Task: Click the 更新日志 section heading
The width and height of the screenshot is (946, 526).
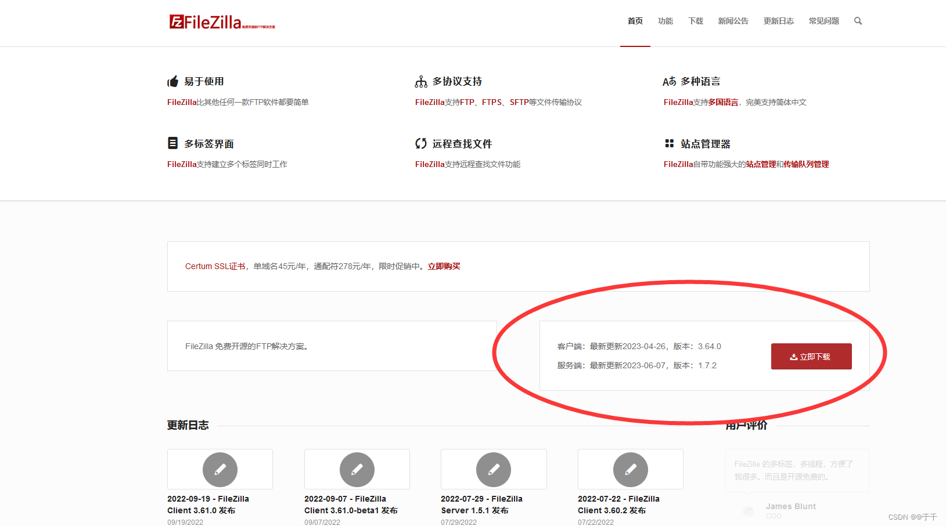Action: 188,425
